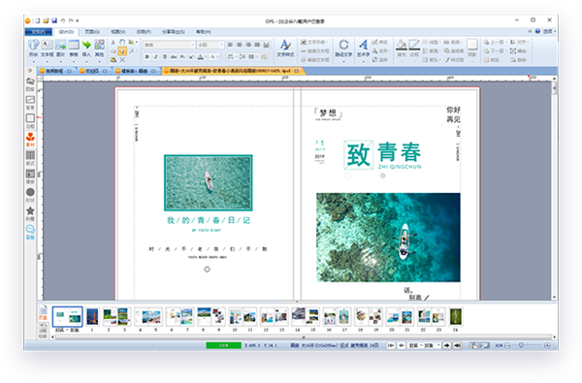Open the 选项 options dropdown top right
This screenshot has width=582, height=383.
549,32
